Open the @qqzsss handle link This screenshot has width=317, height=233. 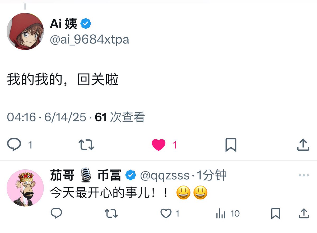click(x=165, y=175)
